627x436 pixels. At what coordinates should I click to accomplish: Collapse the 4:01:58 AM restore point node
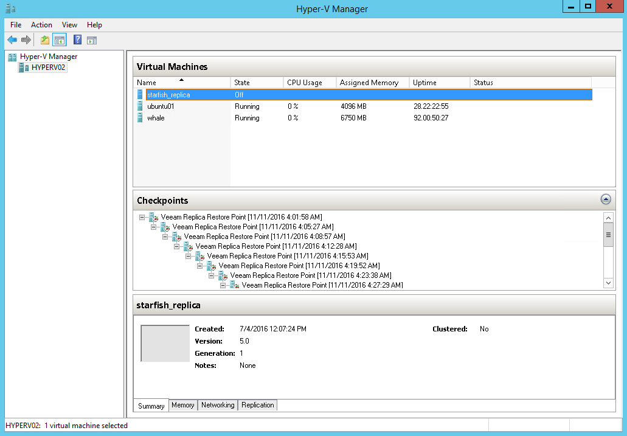pos(142,217)
